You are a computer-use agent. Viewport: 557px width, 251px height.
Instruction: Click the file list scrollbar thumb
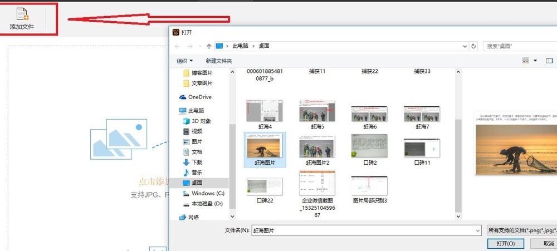tap(458, 165)
